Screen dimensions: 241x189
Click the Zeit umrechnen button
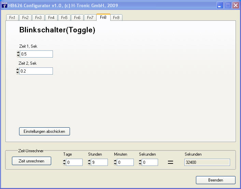[31, 161]
